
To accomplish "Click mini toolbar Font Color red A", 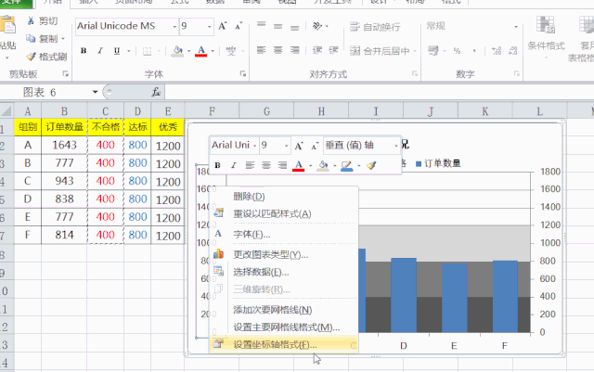I will 299,165.
